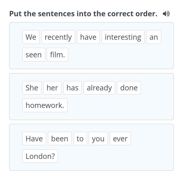Click the 'recently' word tile
This screenshot has height=180, width=183.
pos(58,37)
